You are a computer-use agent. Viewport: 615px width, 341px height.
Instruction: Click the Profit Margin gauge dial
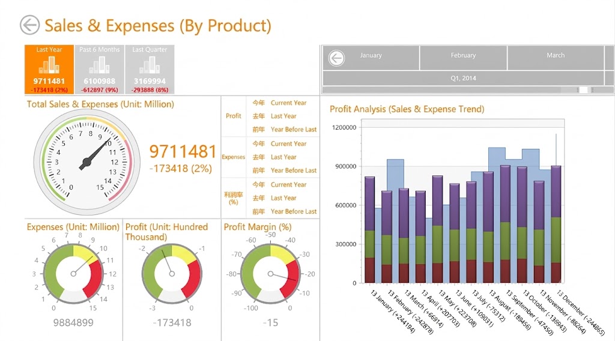pyautogui.click(x=270, y=274)
